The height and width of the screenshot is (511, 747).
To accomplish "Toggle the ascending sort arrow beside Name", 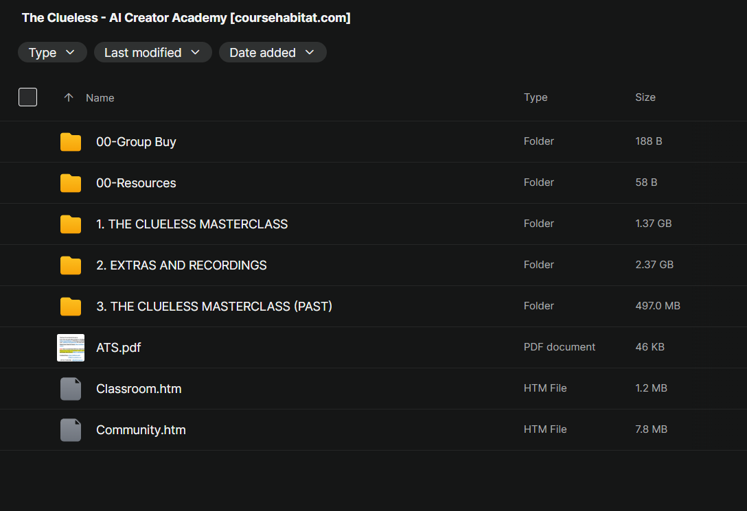I will pos(69,97).
